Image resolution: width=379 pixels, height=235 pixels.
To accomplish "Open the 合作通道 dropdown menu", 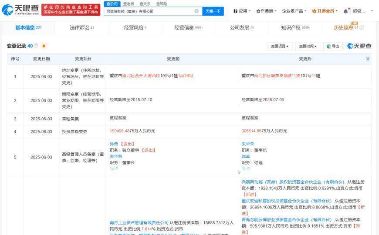I will click(266, 11).
